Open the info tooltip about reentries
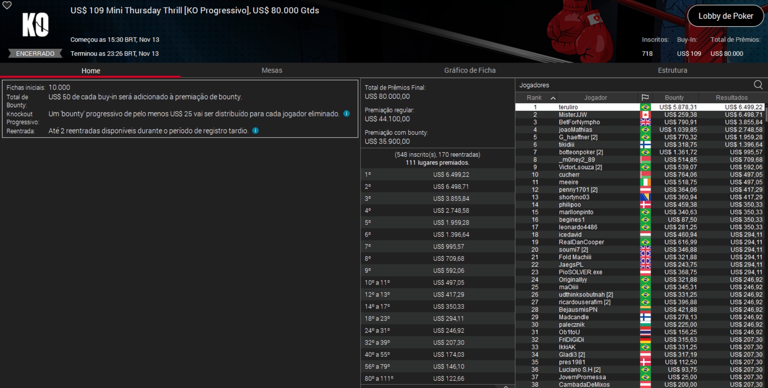Image resolution: width=768 pixels, height=388 pixels. [255, 130]
